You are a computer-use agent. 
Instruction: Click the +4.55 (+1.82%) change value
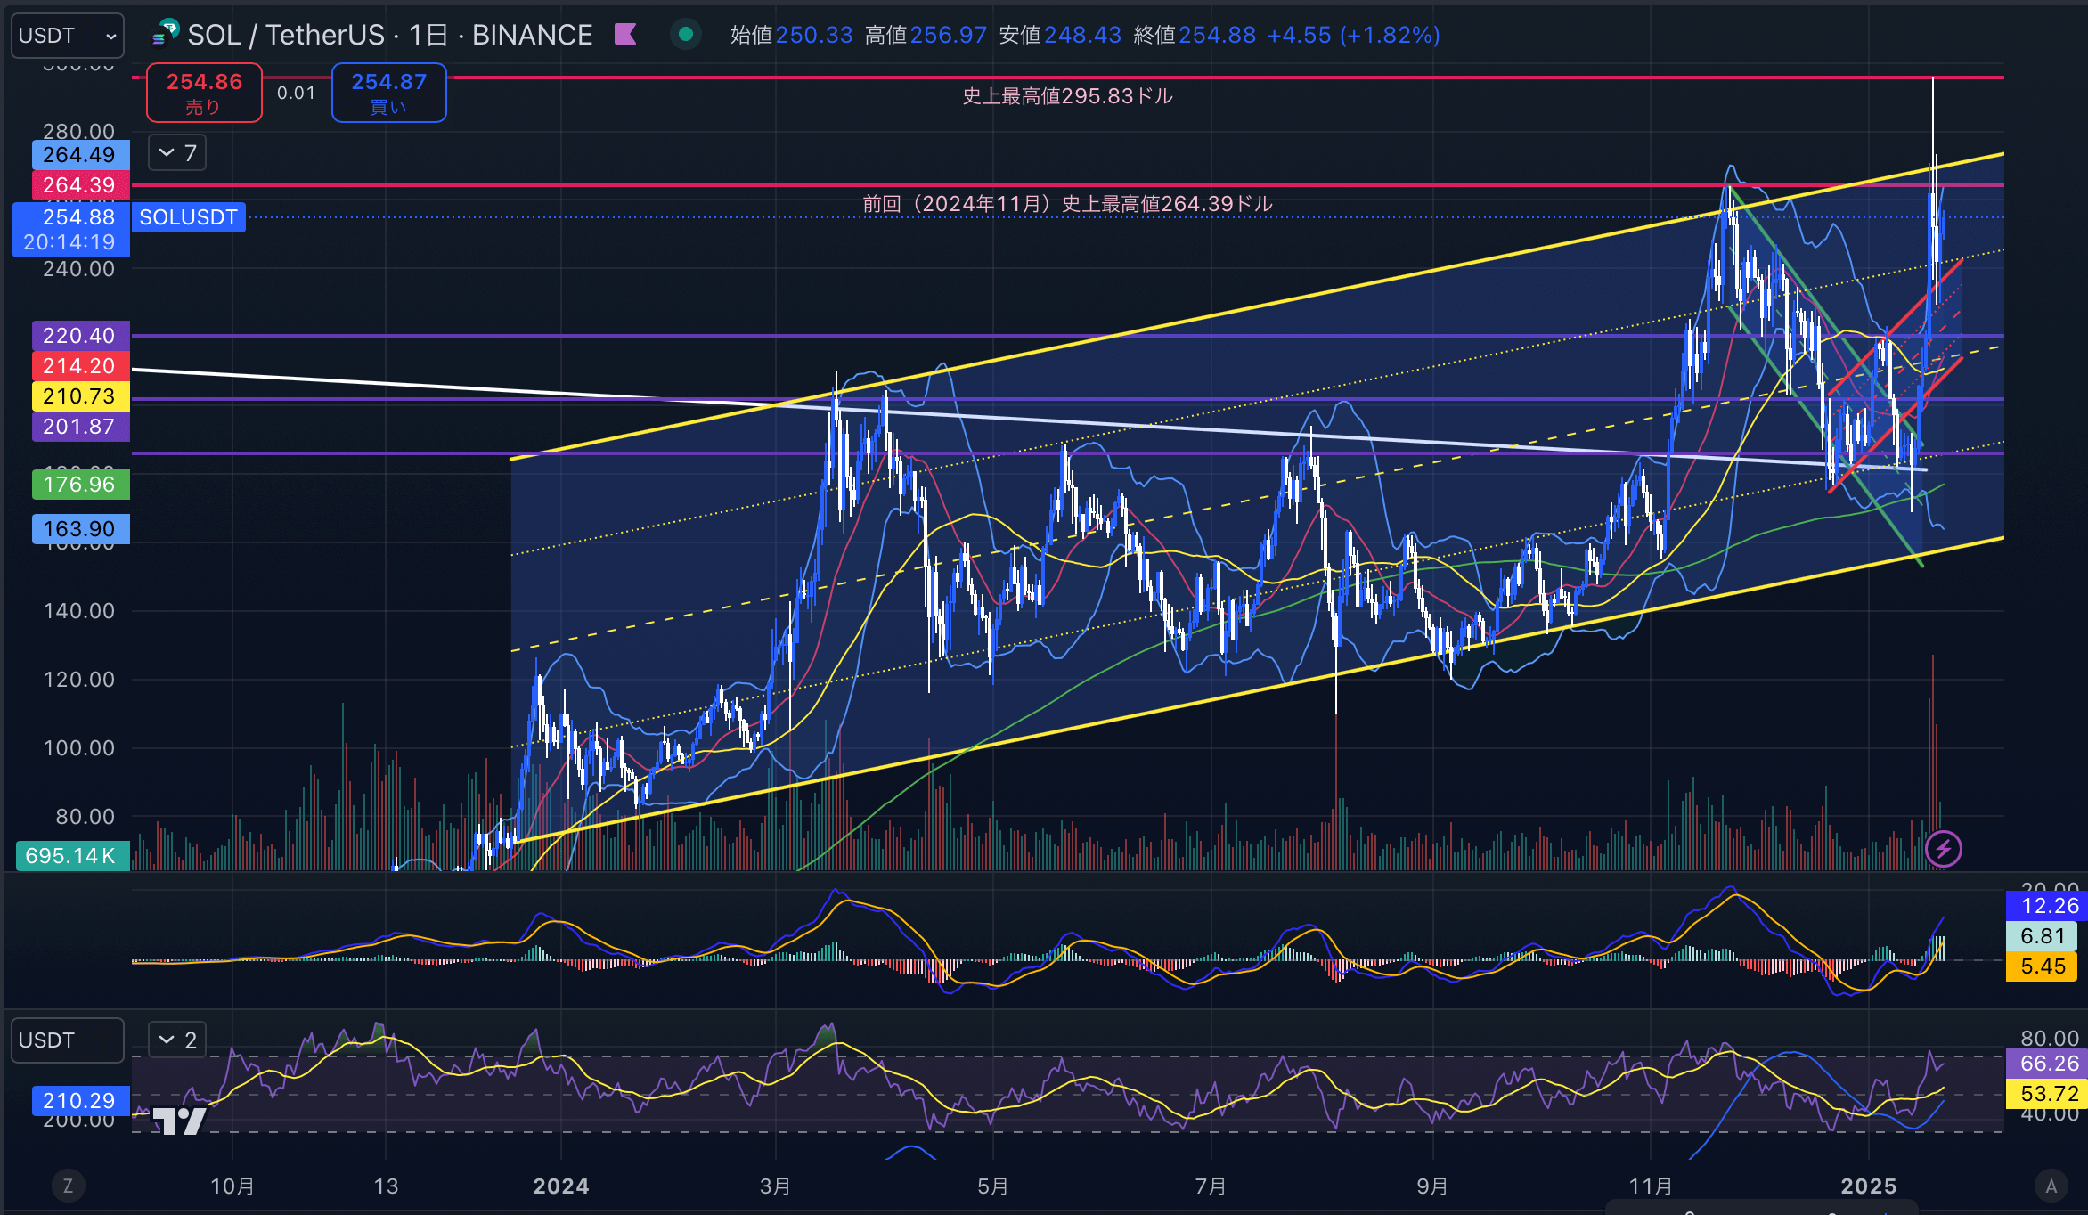(x=1353, y=35)
